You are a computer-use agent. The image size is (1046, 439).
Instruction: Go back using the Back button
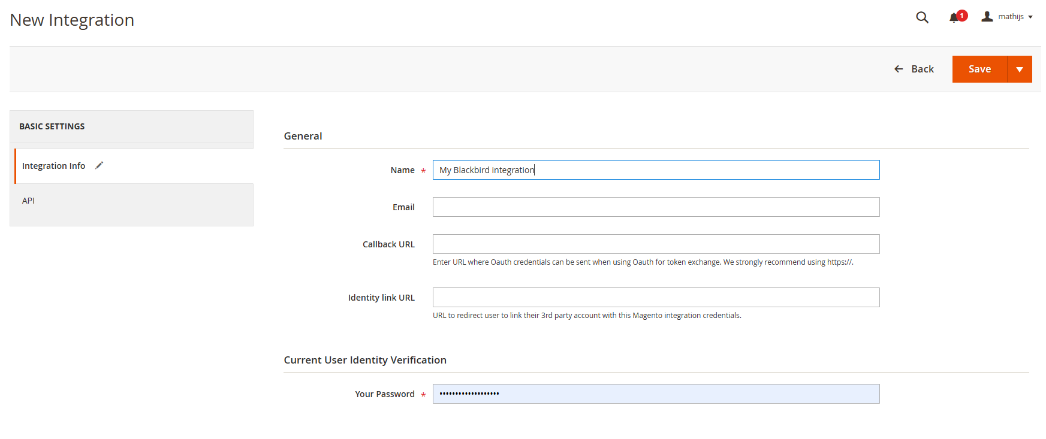[x=914, y=69]
